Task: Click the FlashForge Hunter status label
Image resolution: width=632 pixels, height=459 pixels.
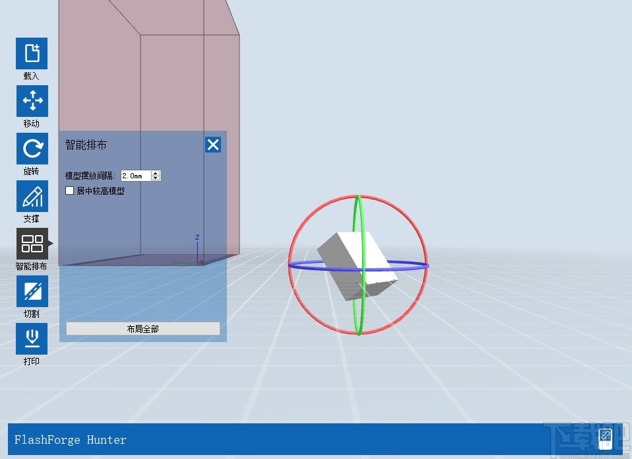Action: 69,440
